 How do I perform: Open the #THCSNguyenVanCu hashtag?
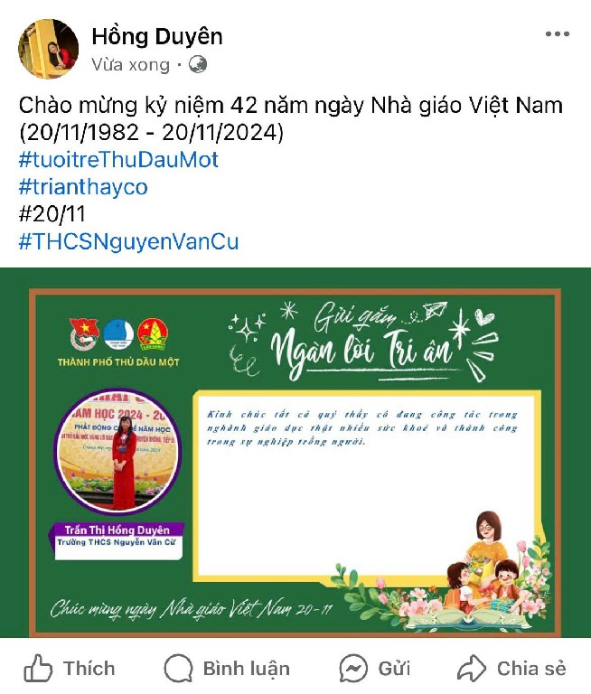129,241
